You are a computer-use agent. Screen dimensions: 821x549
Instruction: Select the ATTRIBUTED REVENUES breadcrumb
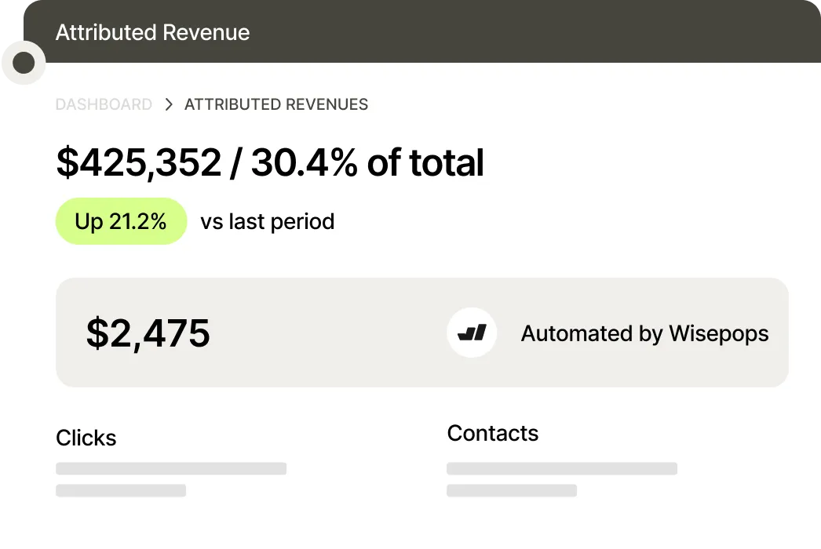[276, 104]
